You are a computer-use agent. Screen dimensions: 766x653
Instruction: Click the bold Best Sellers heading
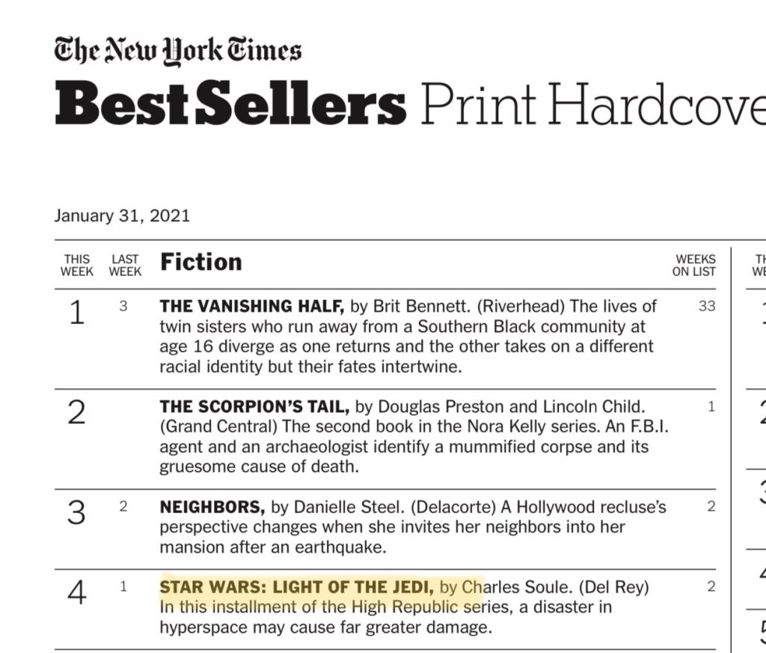[x=230, y=105]
